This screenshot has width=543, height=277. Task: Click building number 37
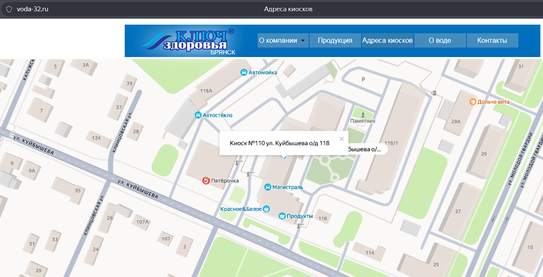[x=119, y=107]
